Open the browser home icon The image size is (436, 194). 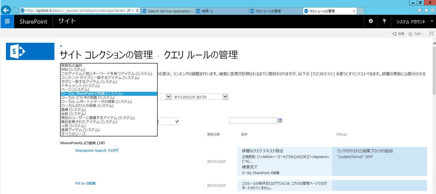click(420, 10)
